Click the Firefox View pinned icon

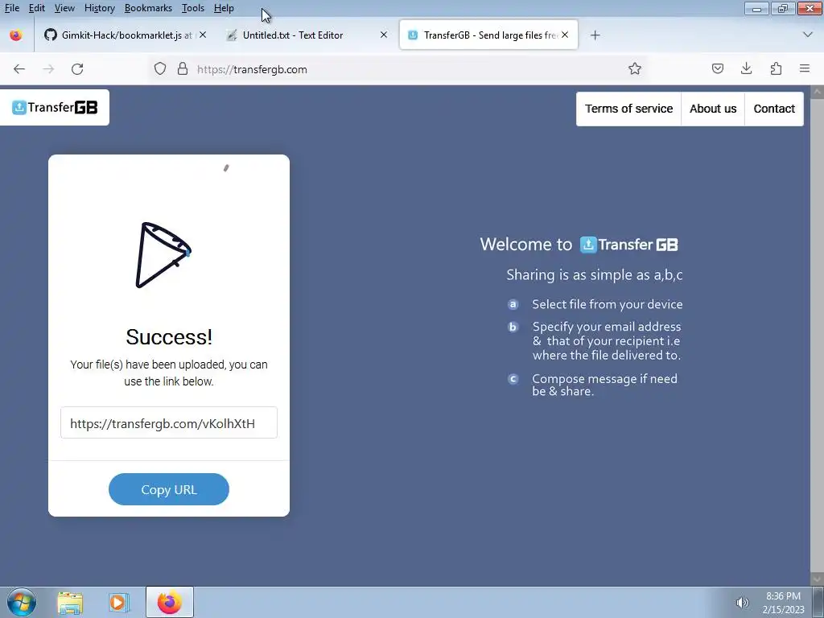click(x=16, y=35)
